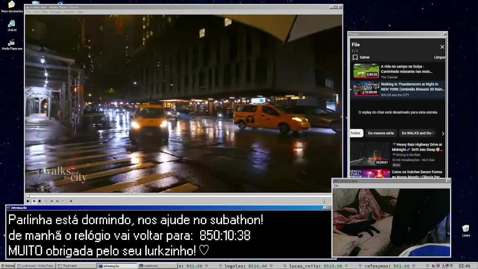Screen dimensions: 478x269
Task: Open the Meus documentos desktop folder
Action: pyautogui.click(x=12, y=7)
